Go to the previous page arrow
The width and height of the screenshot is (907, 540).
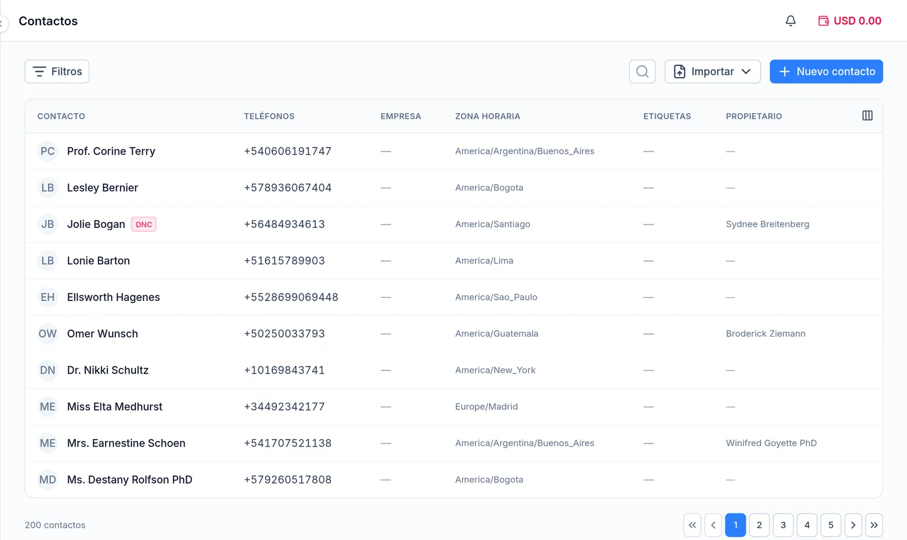click(x=713, y=525)
